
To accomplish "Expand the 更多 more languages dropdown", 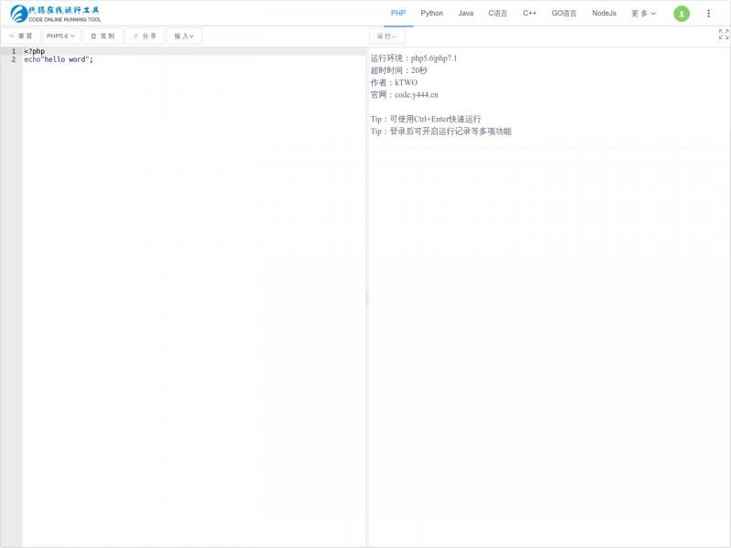I will 643,13.
